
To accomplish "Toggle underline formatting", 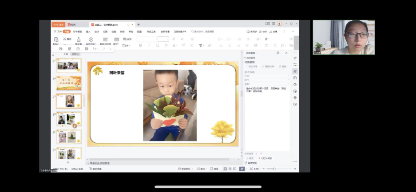I will tap(157, 45).
